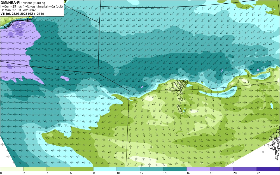Click the 12–14 m/s teal legend swatch
Viewport: 280px width, 175px height.
(151, 169)
